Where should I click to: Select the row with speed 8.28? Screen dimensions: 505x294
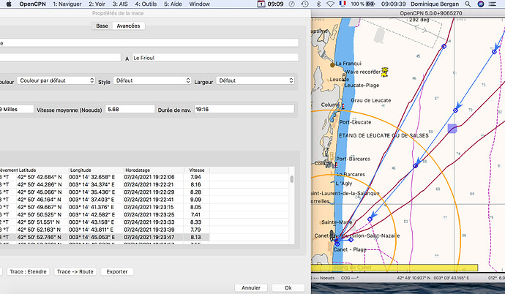[105, 192]
